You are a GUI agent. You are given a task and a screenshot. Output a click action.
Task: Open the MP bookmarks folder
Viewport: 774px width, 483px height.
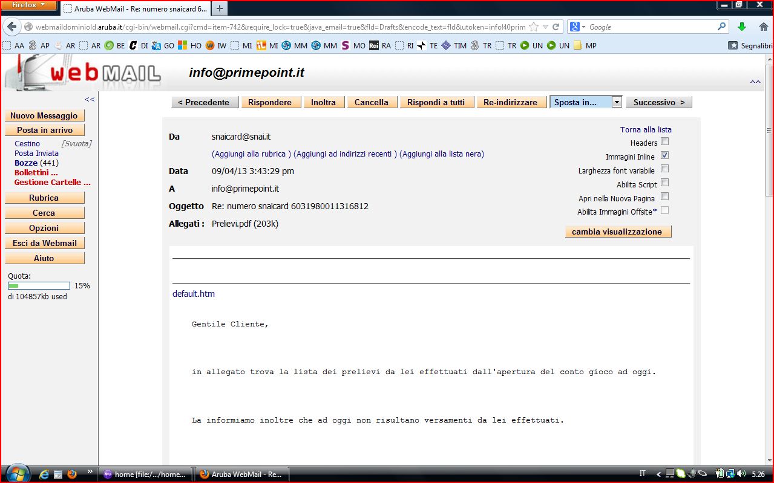[x=585, y=45]
